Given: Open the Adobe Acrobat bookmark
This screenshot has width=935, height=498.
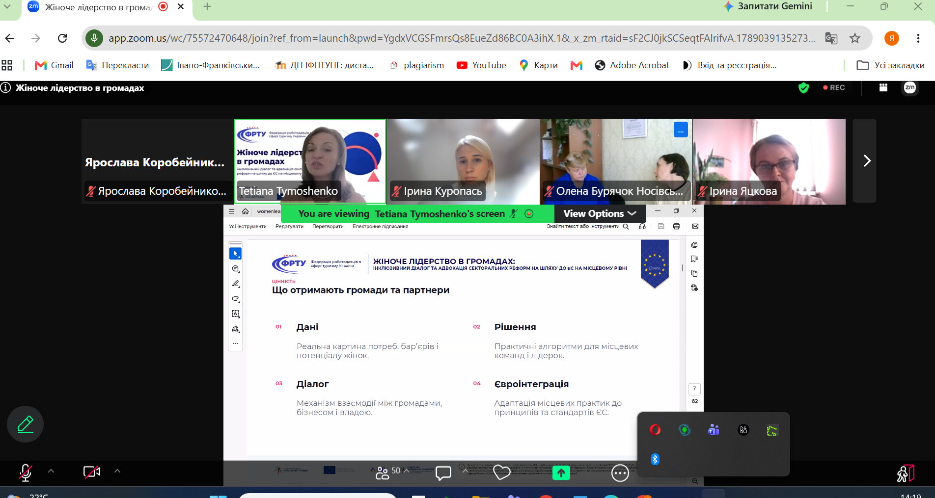Looking at the screenshot, I should [632, 65].
